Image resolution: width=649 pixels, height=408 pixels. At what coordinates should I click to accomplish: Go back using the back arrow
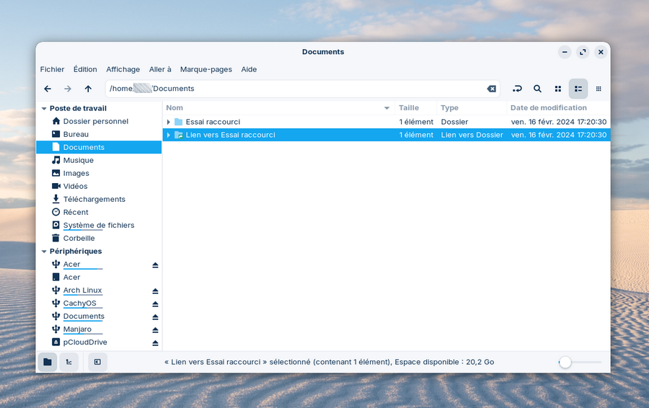[48, 89]
